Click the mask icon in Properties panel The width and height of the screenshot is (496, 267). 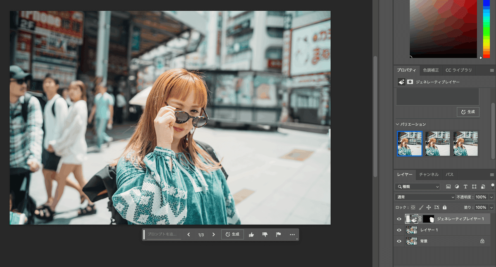click(x=410, y=82)
